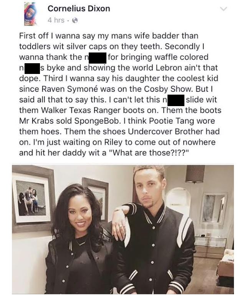
Task: Click the censor box after "thank the n"
Action: click(98, 58)
